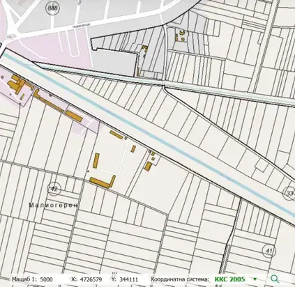Click the Мащаб 1: scale label
Viewport: 295px width, 287px height.
coord(24,279)
